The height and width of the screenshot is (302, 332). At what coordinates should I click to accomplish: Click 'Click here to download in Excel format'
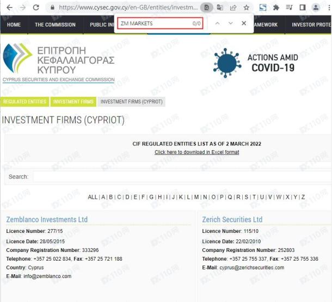click(196, 152)
